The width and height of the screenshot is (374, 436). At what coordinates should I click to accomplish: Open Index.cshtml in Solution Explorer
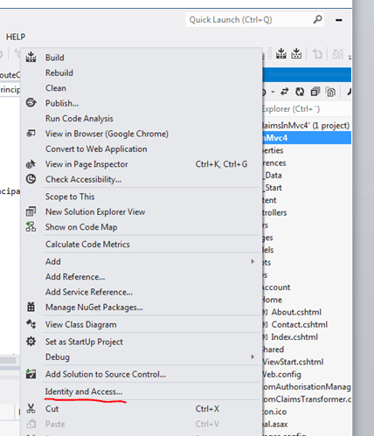pyautogui.click(x=294, y=337)
